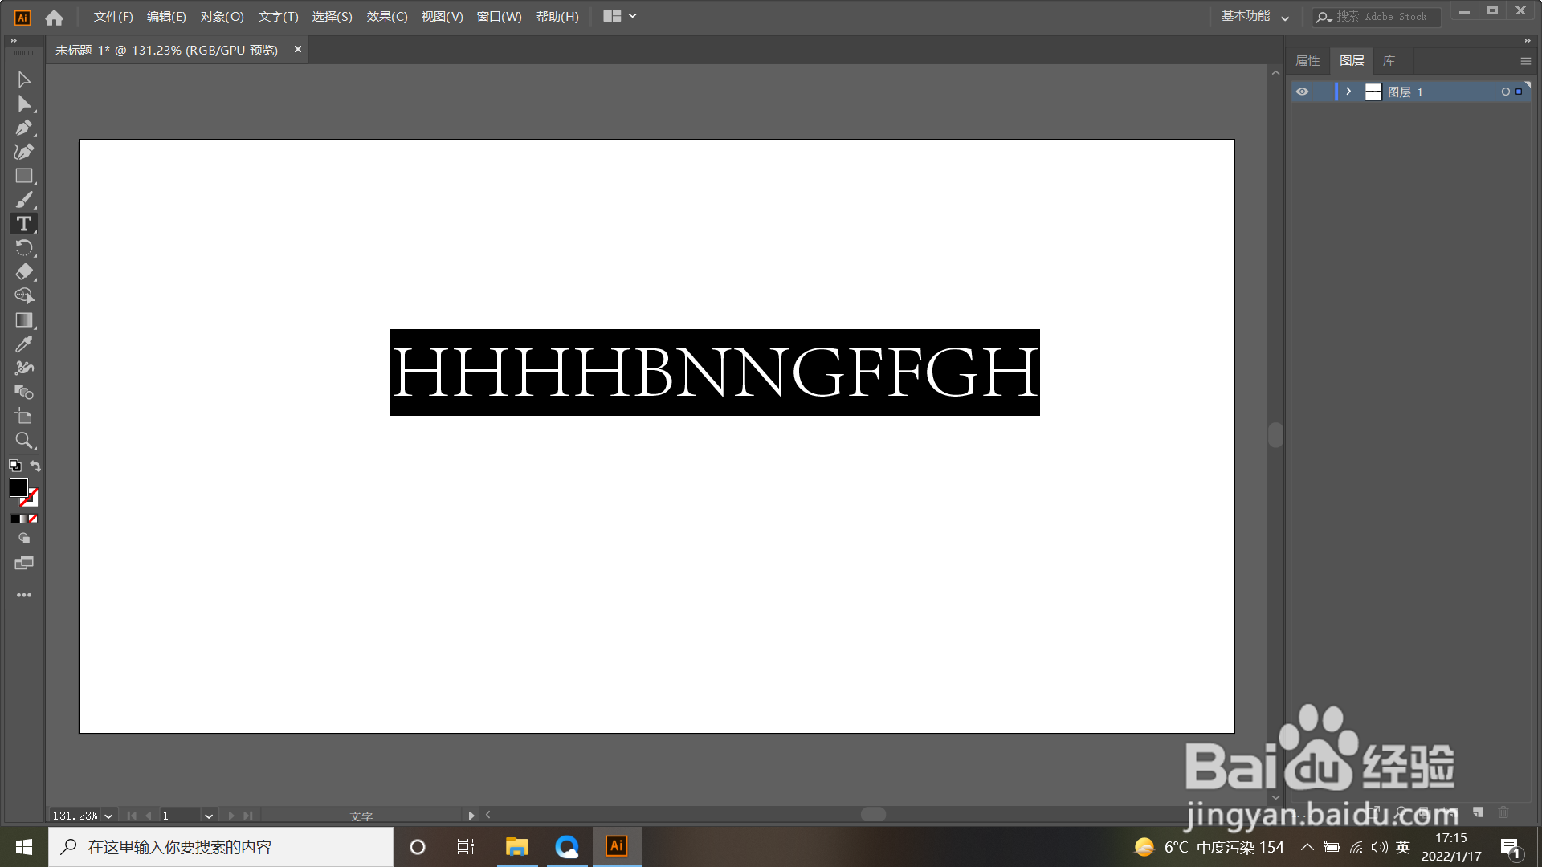Switch to the 属性 panel tab
Screen dimensions: 1542x867
(1307, 61)
